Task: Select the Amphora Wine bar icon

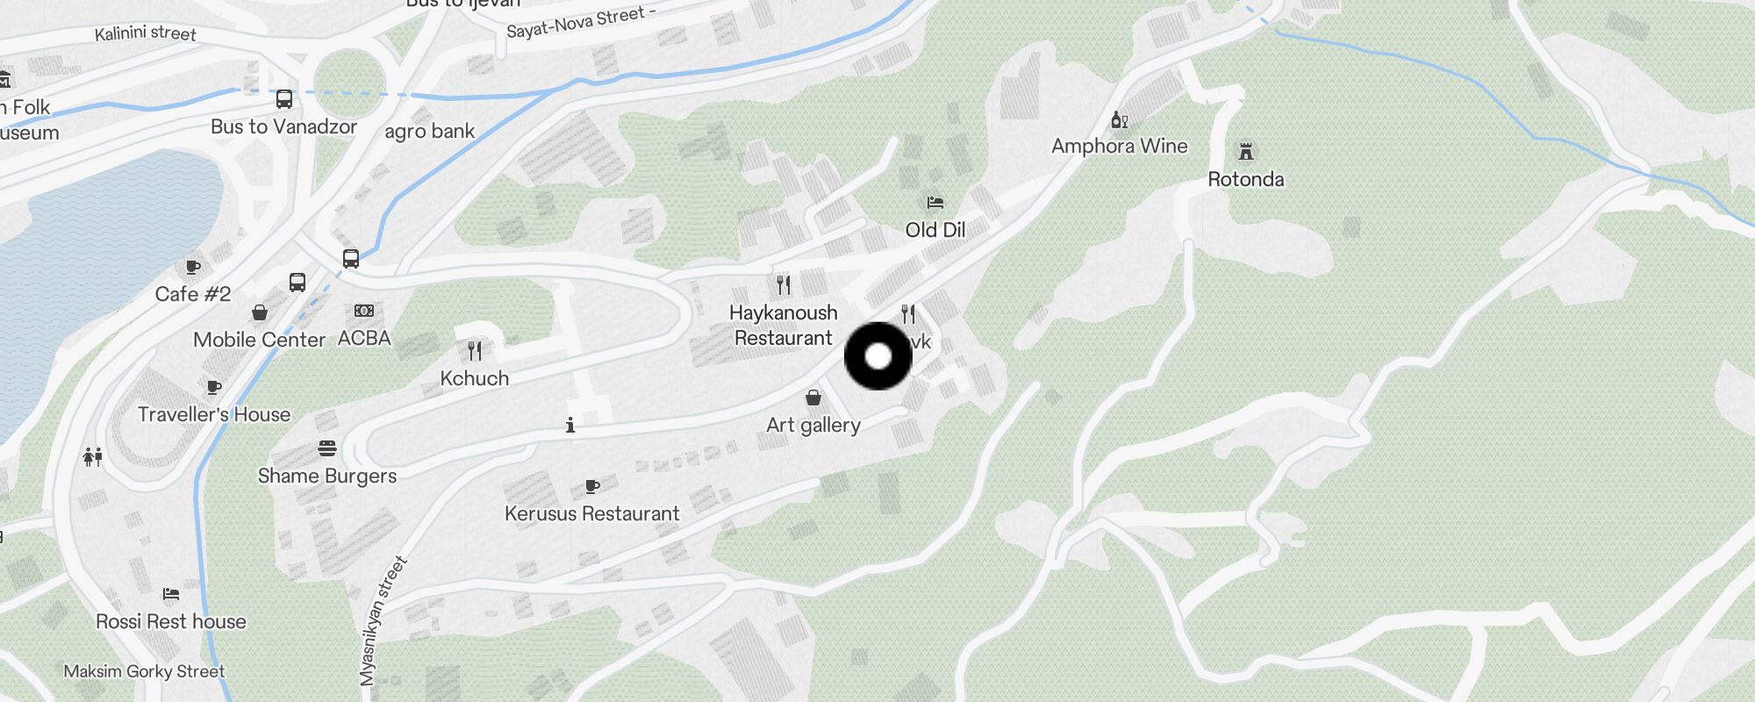Action: pos(1120,119)
